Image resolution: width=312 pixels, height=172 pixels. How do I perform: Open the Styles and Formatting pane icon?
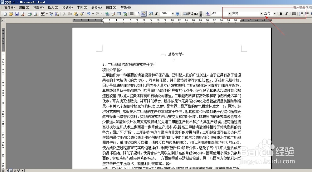pyautogui.click(x=207, y=13)
